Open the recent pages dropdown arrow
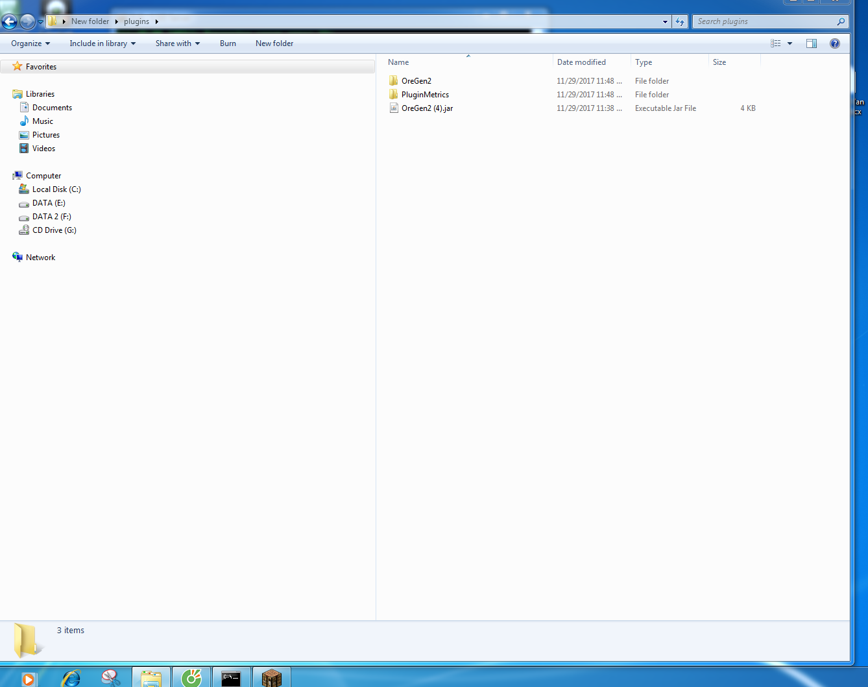Image resolution: width=868 pixels, height=687 pixels. tap(40, 22)
